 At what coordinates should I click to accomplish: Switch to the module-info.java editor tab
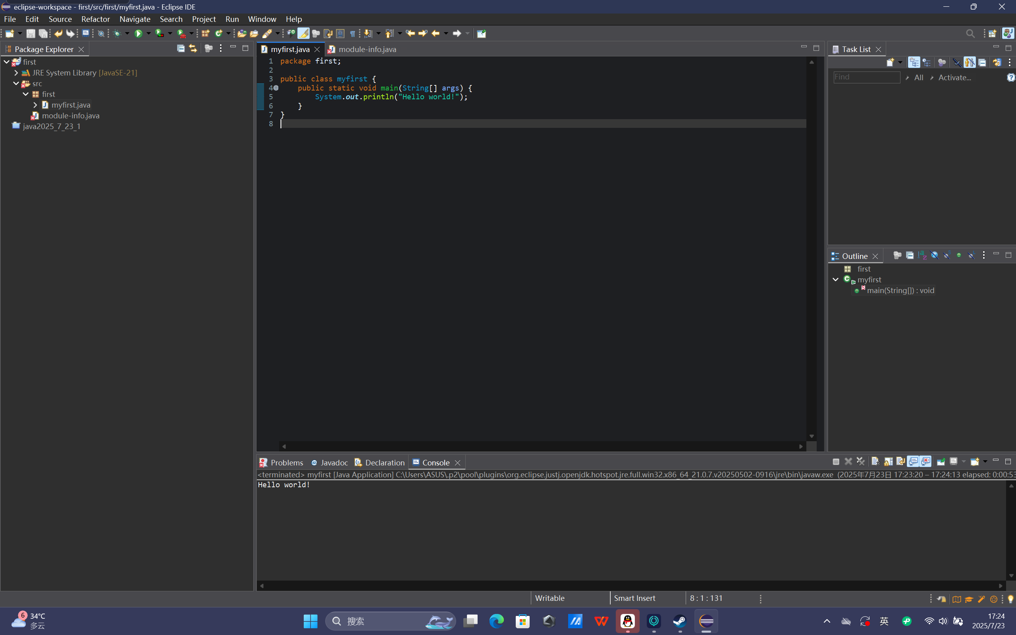366,49
